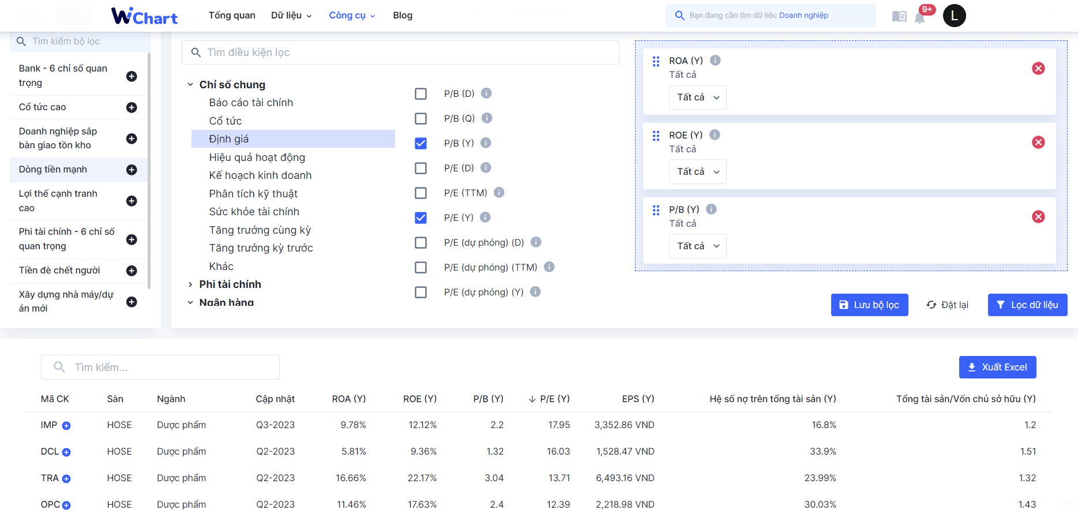The width and height of the screenshot is (1078, 510).
Task: Add 'Phi tài chính - 6 chỉ số' filter
Action: click(132, 239)
